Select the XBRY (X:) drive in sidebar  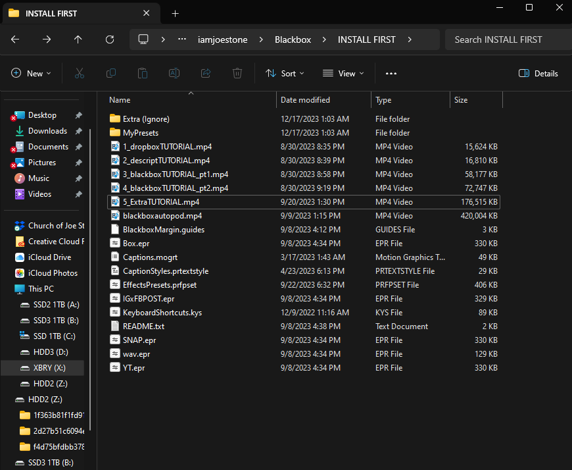click(49, 367)
